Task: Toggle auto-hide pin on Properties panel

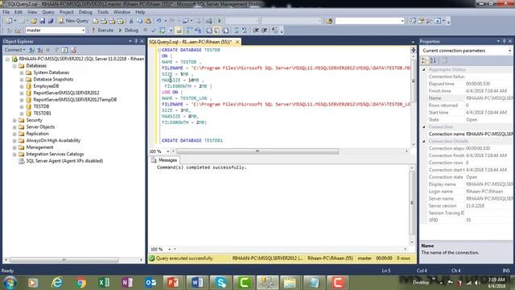Action: 505,41
